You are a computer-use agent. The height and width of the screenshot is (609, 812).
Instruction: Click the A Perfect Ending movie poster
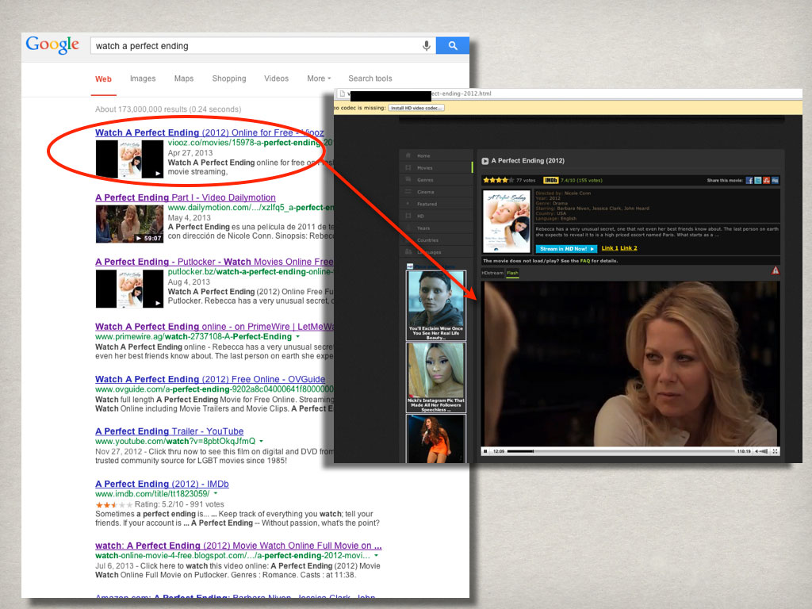[507, 221]
